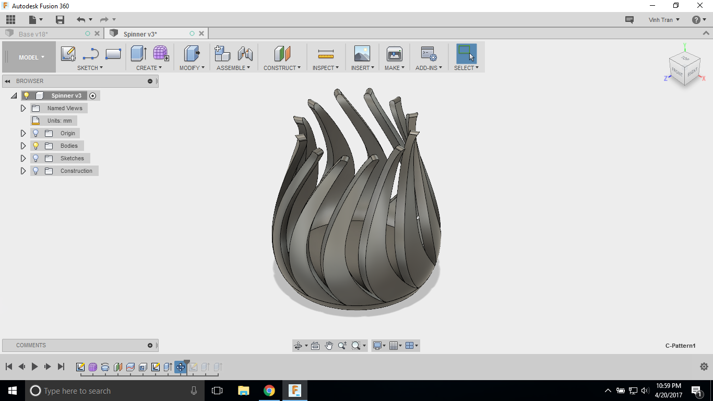Select the Press Pull modify icon
The width and height of the screenshot is (713, 401).
(x=192, y=54)
